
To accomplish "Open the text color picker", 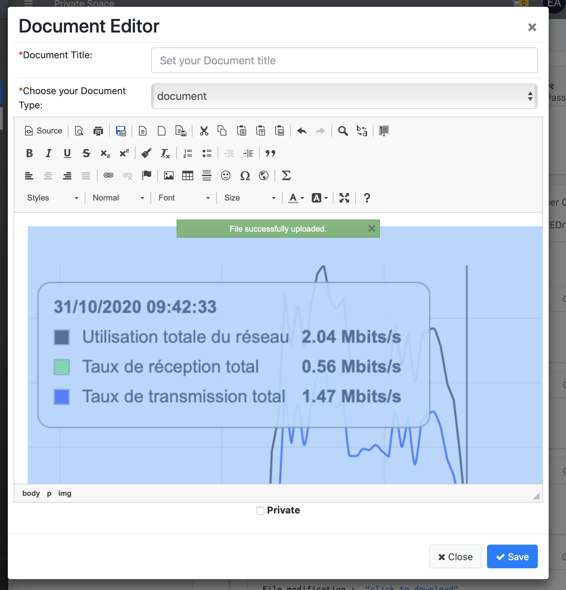I will coord(296,198).
